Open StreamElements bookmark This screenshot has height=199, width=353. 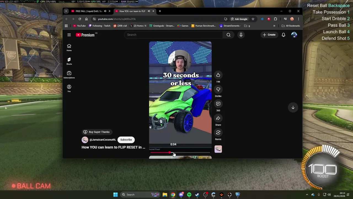[x=231, y=26]
